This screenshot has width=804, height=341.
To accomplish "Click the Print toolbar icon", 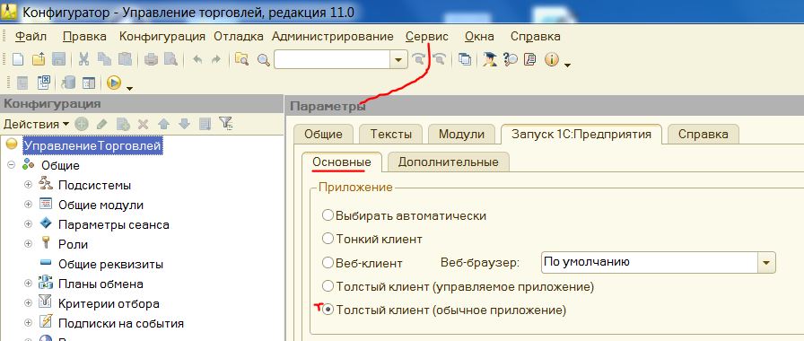I will [151, 59].
